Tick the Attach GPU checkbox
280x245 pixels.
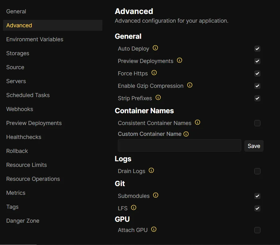(257, 230)
